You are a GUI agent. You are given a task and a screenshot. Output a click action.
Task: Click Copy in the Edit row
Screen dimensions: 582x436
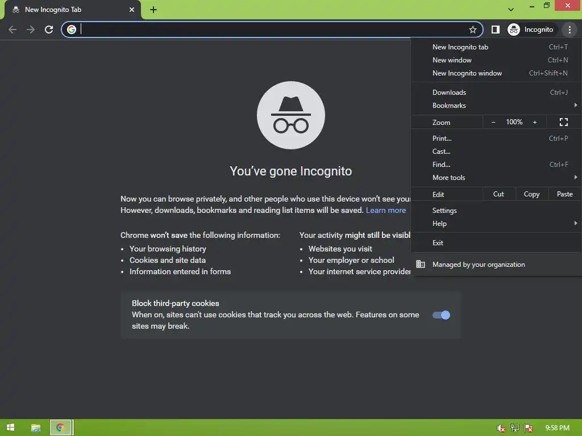[531, 194]
